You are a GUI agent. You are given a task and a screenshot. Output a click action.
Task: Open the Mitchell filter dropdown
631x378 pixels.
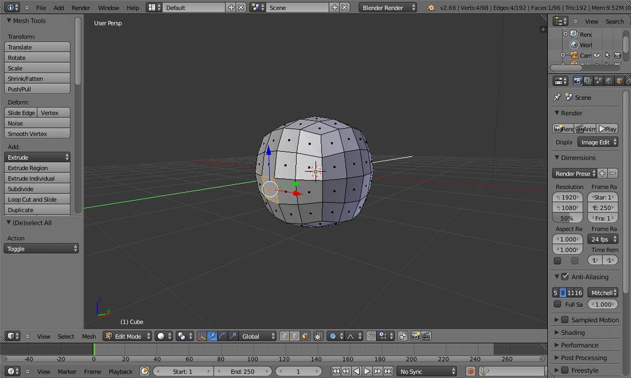(603, 292)
